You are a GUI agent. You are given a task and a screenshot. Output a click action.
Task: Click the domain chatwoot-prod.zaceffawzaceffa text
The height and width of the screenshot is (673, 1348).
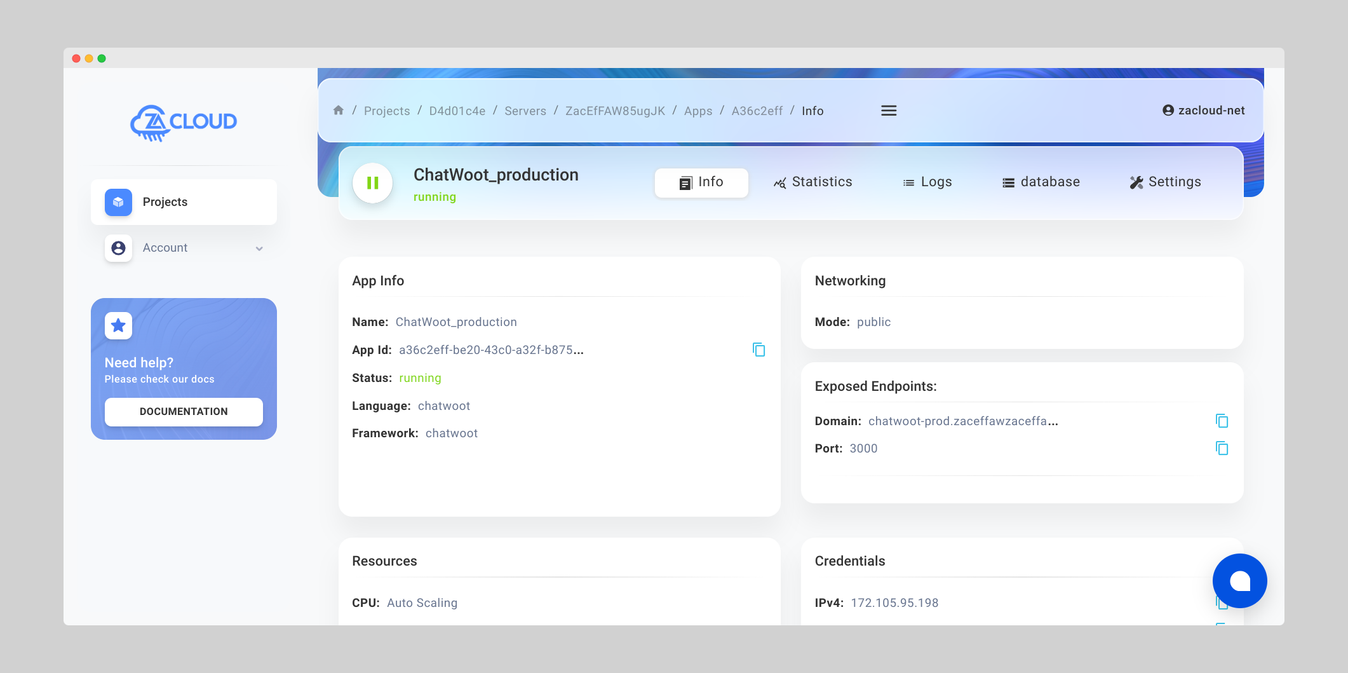963,421
